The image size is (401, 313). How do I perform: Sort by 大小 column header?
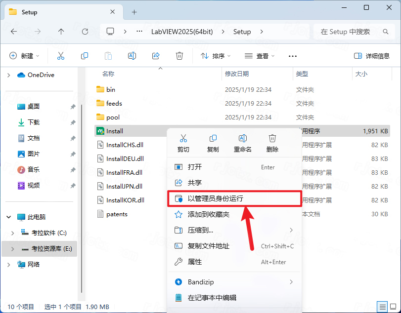[361, 74]
